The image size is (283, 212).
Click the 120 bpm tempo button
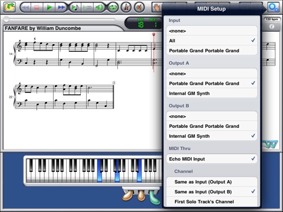point(272,19)
